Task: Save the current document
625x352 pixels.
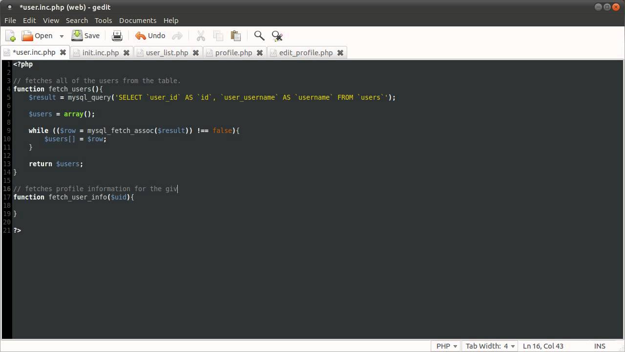Action: pos(85,36)
